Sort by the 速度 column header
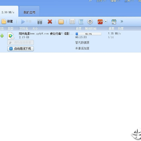 point(111,29)
